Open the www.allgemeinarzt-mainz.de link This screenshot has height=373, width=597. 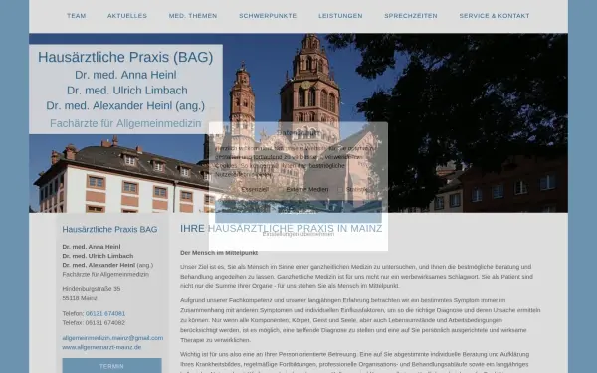[x=101, y=347]
